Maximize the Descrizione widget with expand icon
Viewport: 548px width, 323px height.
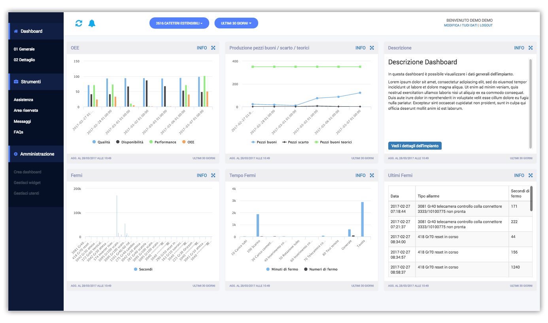531,48
